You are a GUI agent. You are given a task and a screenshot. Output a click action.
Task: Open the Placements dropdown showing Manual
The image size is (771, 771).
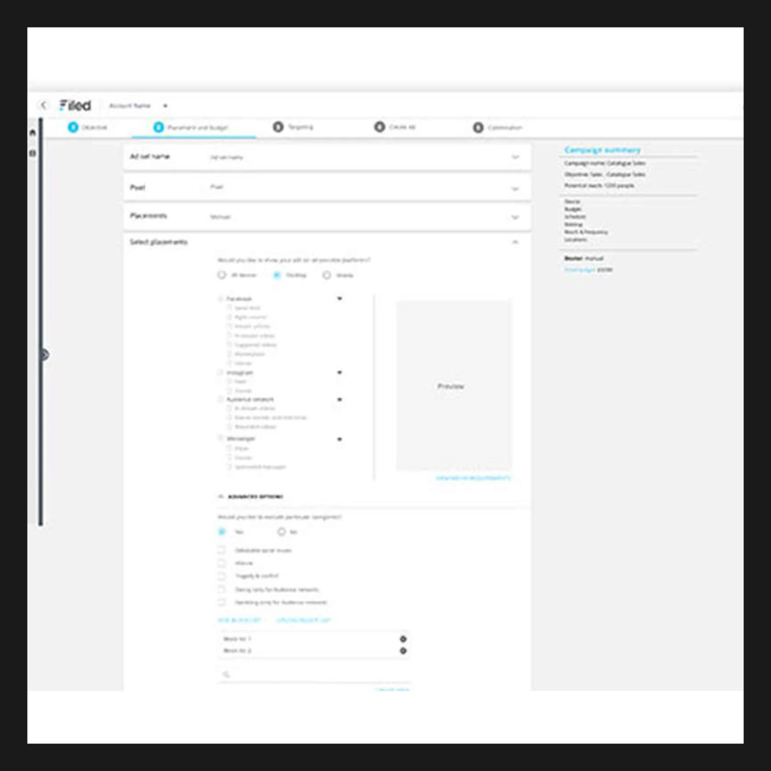(x=515, y=217)
